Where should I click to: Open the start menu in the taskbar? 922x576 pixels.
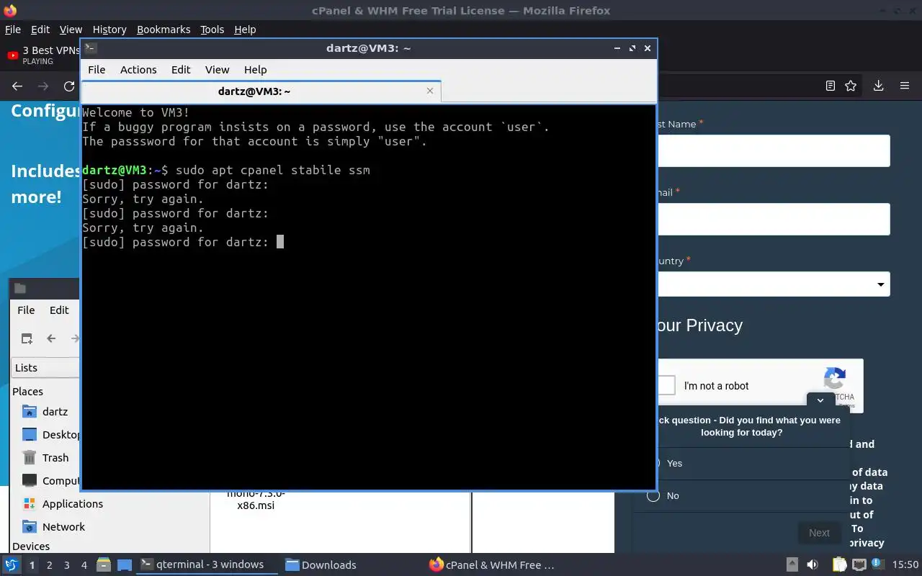11,565
